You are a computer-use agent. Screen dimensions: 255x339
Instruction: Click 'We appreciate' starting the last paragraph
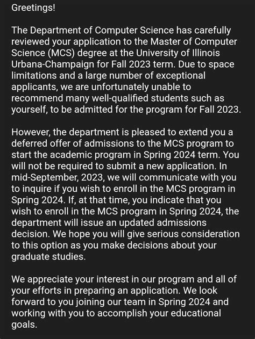(x=42, y=279)
